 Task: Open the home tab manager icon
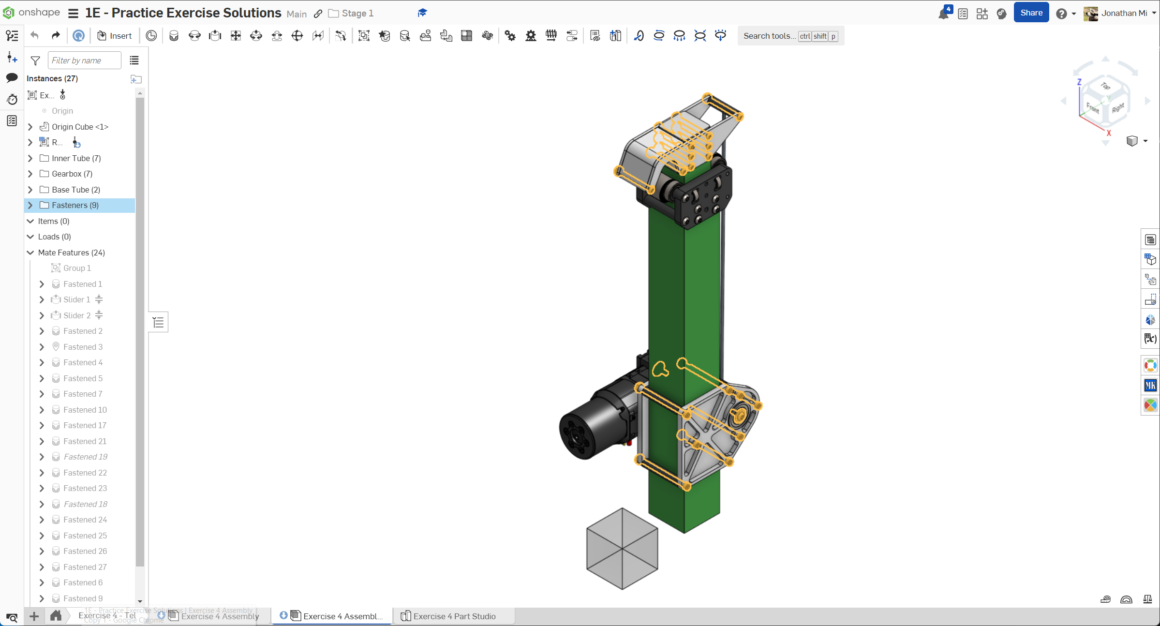click(x=56, y=616)
